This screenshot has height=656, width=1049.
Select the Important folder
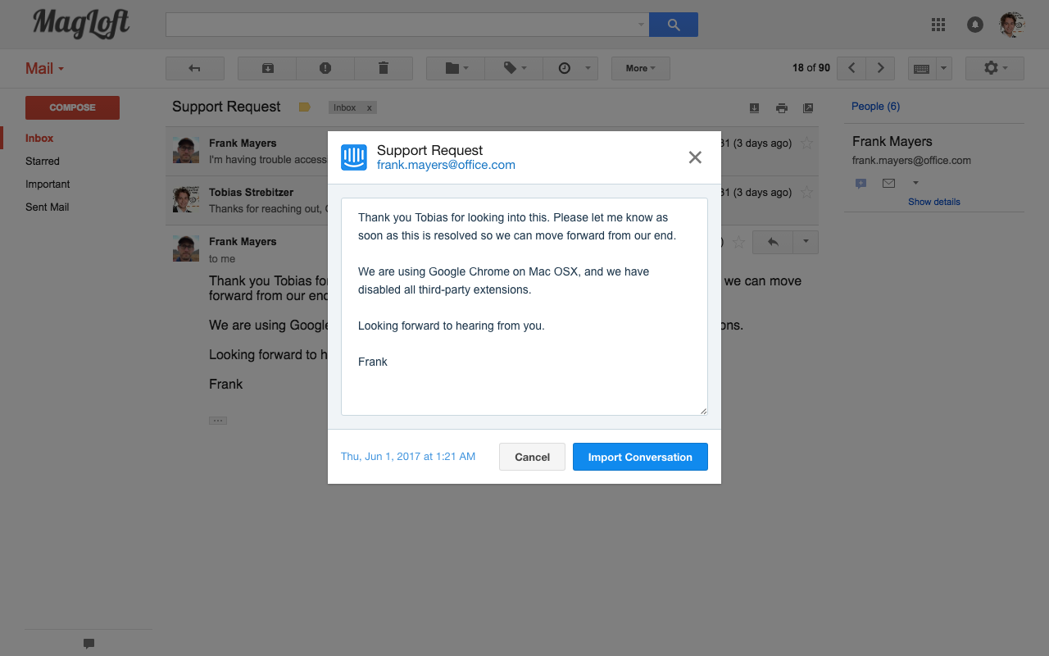point(48,184)
